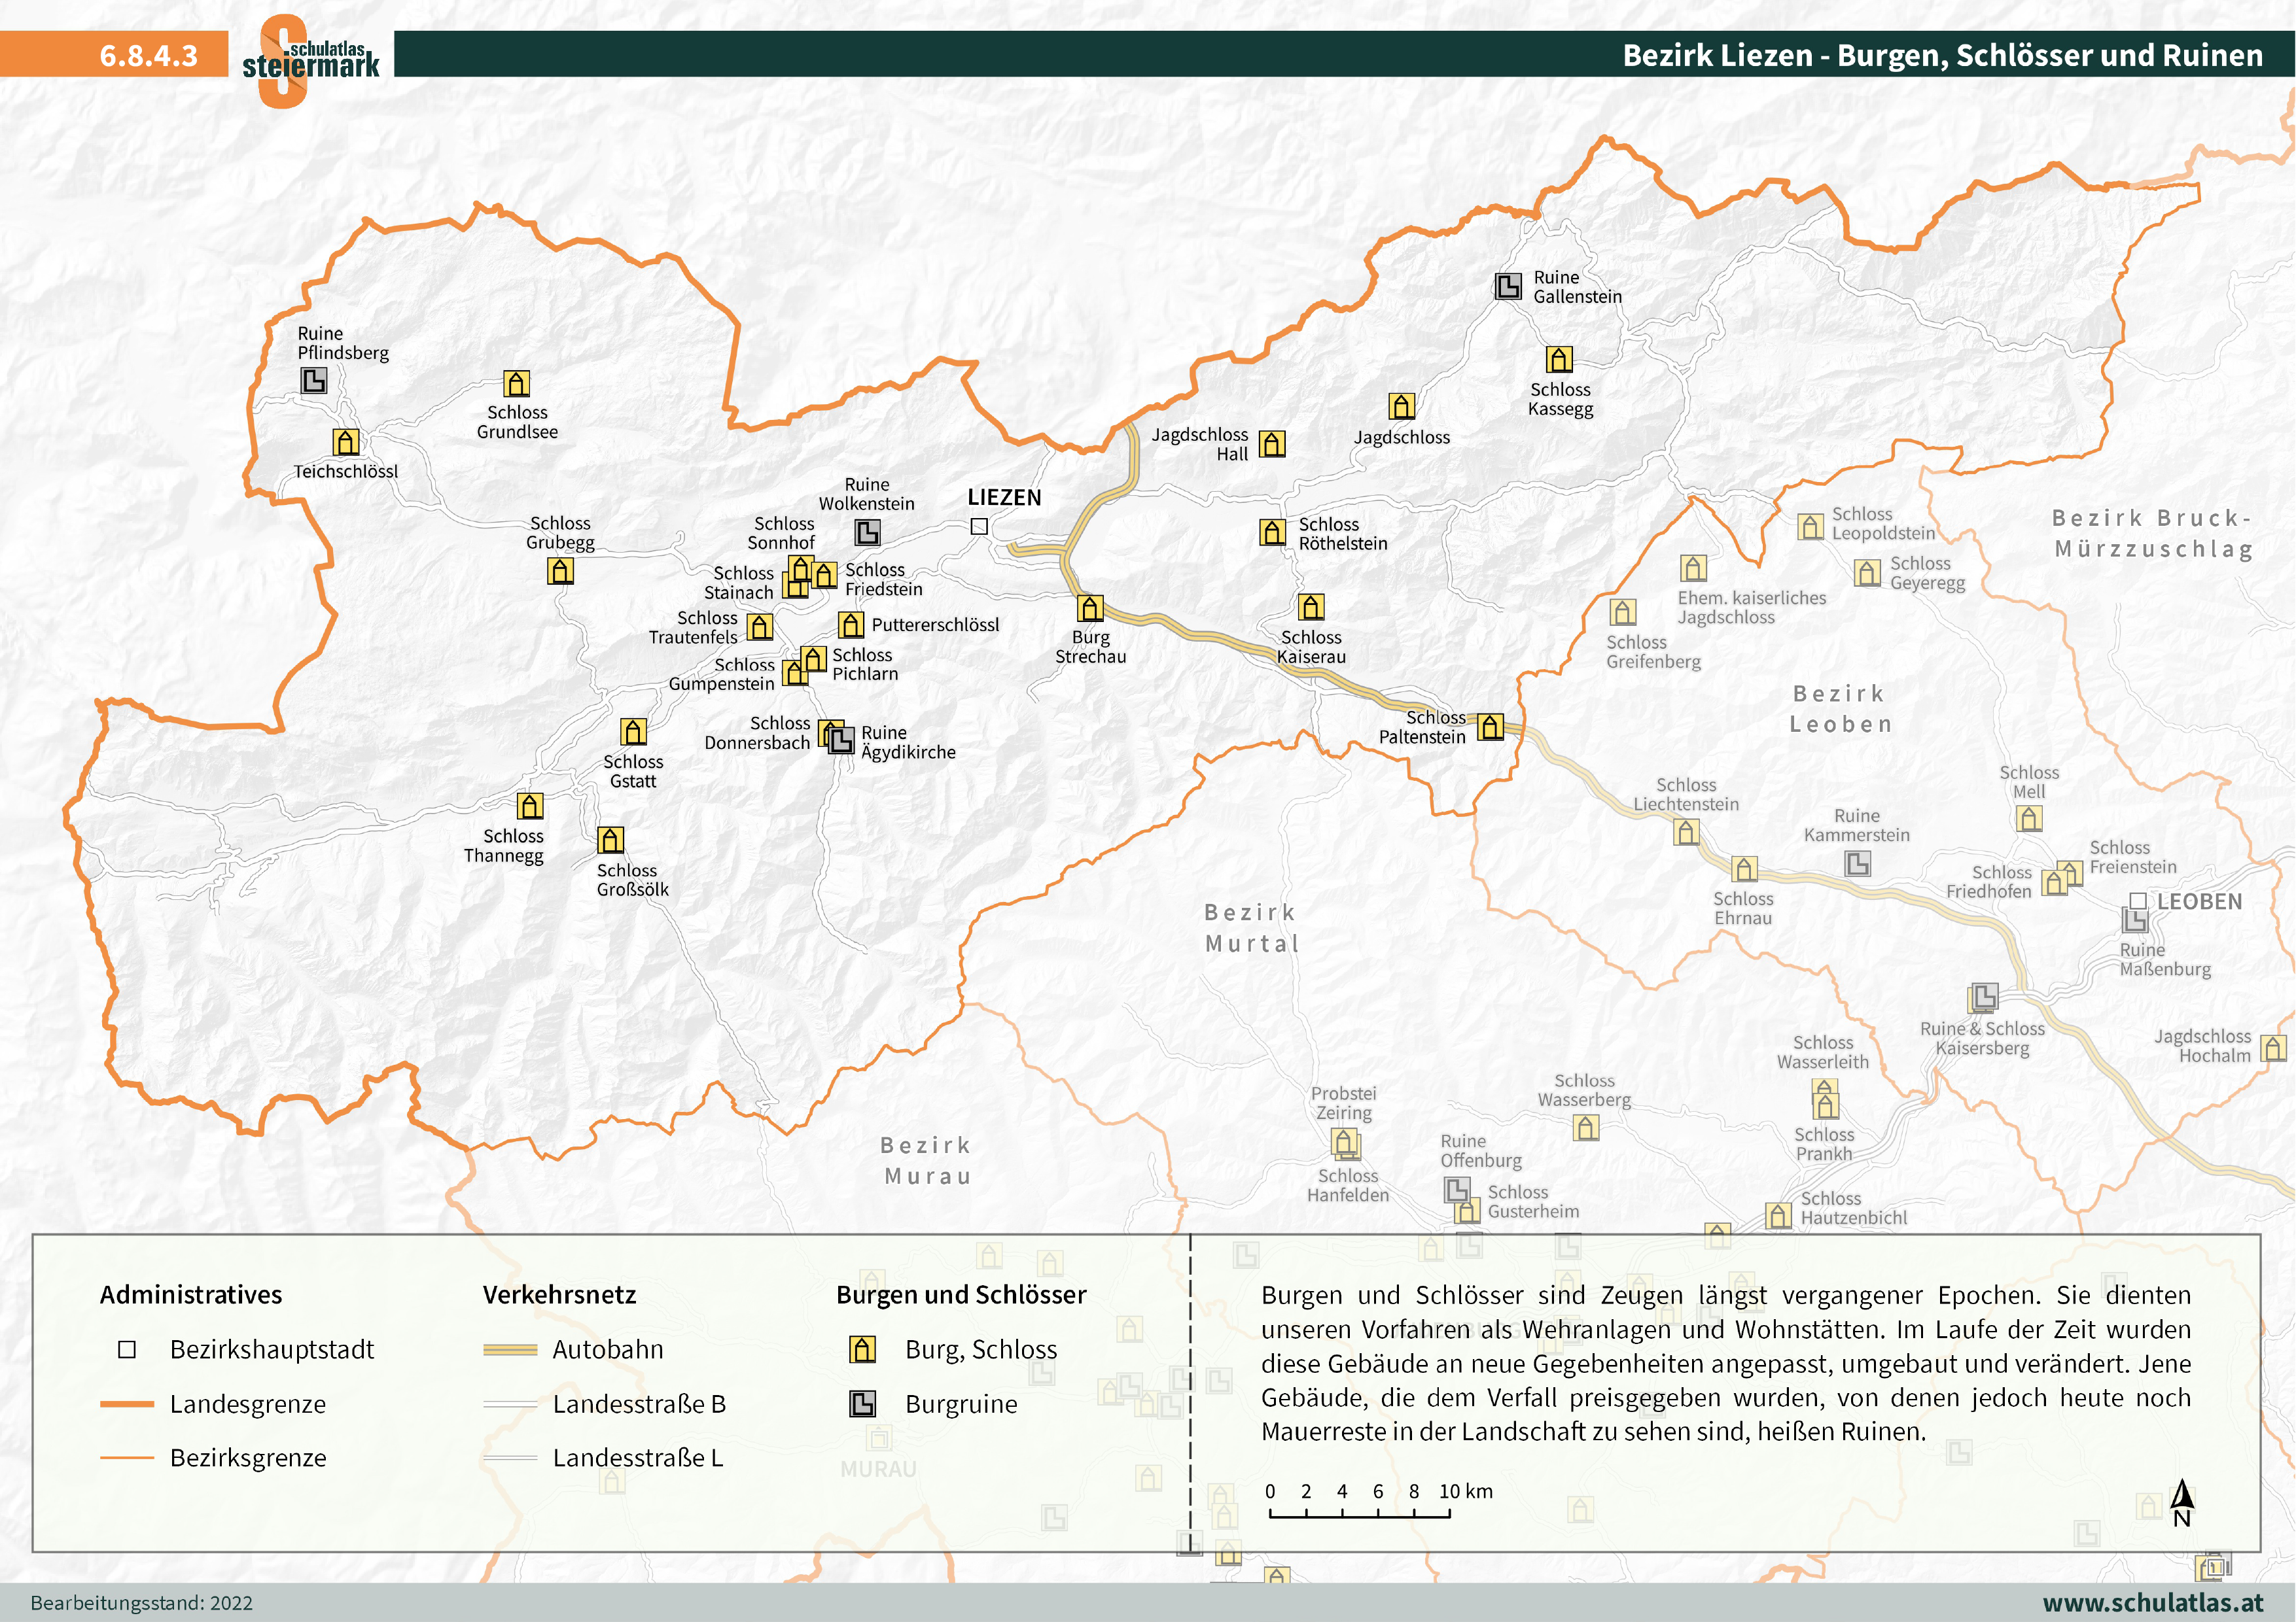The width and height of the screenshot is (2296, 1622).
Task: Click the Ruine Wolkenstein ruin icon
Action: pos(867,532)
